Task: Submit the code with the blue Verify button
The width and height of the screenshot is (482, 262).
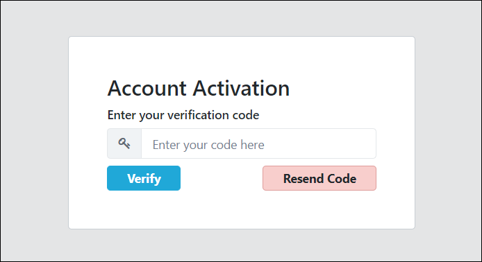Action: click(x=144, y=178)
